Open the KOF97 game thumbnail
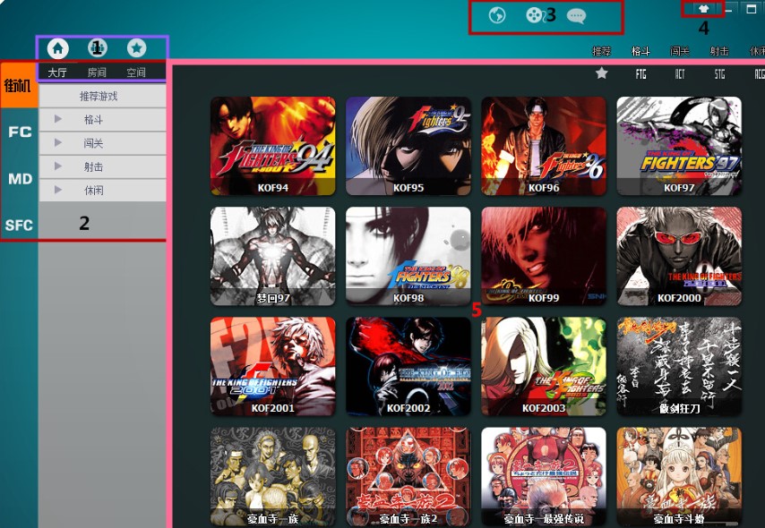The width and height of the screenshot is (765, 528). click(678, 145)
